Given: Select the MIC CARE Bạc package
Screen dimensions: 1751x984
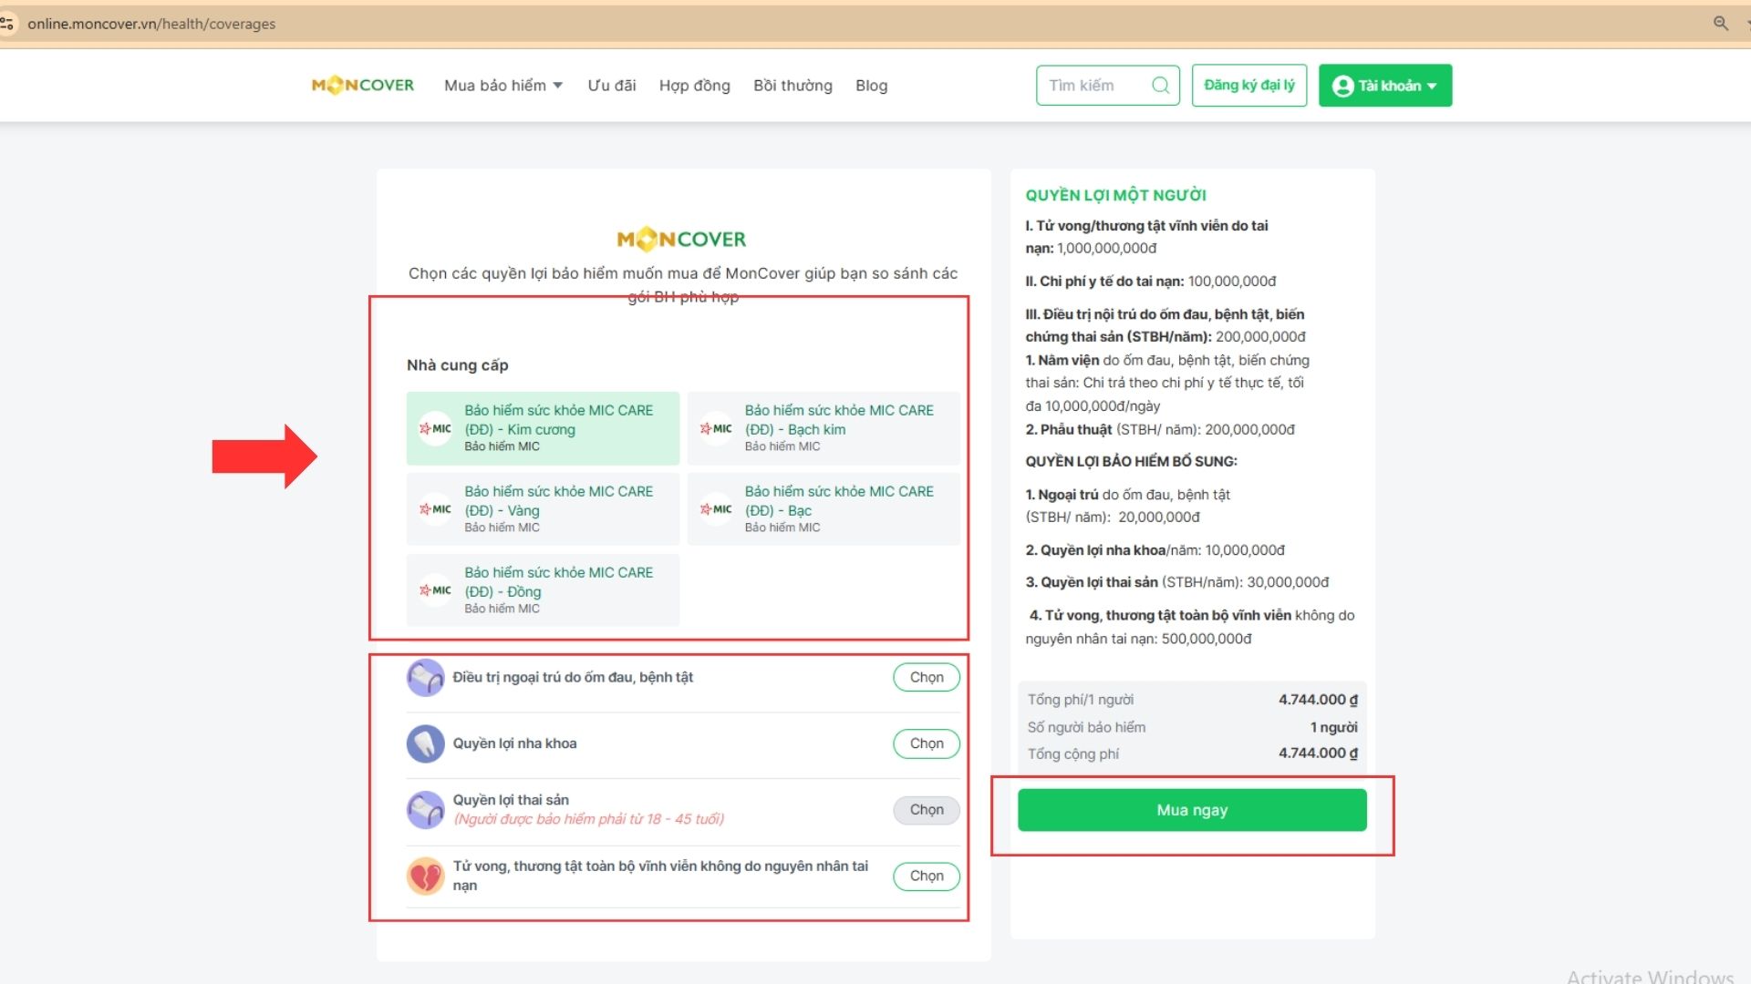Looking at the screenshot, I should (823, 509).
